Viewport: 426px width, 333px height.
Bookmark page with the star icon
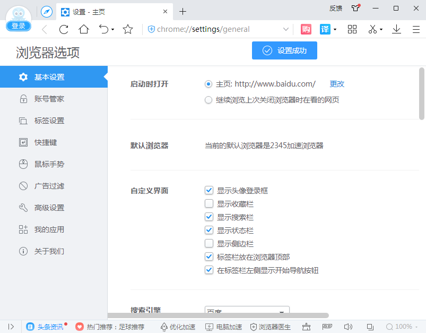click(128, 29)
